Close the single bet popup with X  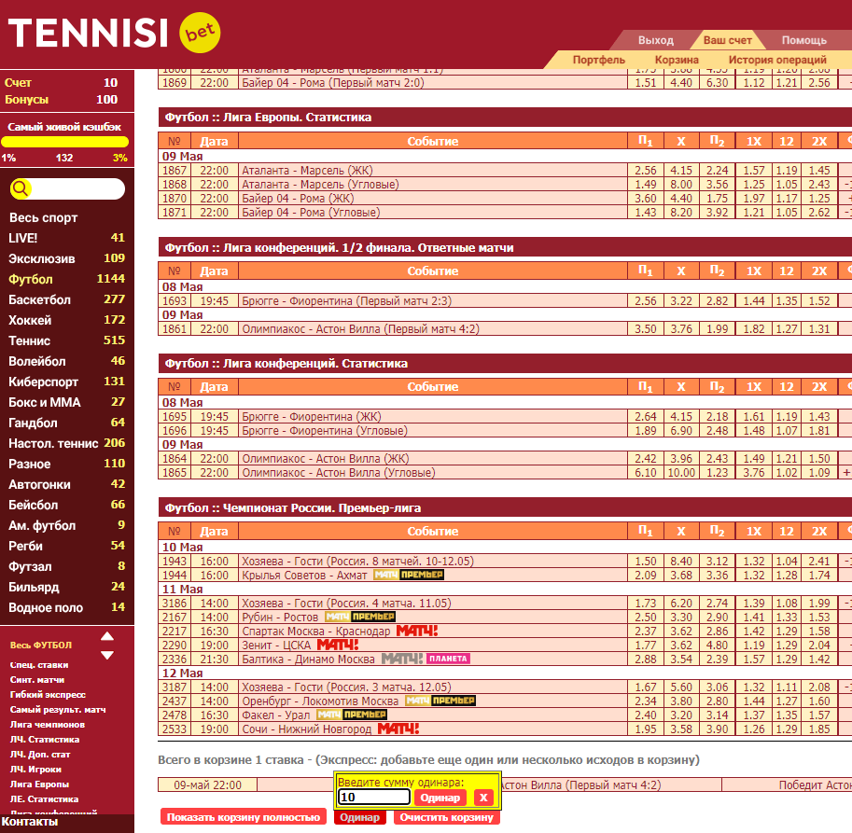483,798
